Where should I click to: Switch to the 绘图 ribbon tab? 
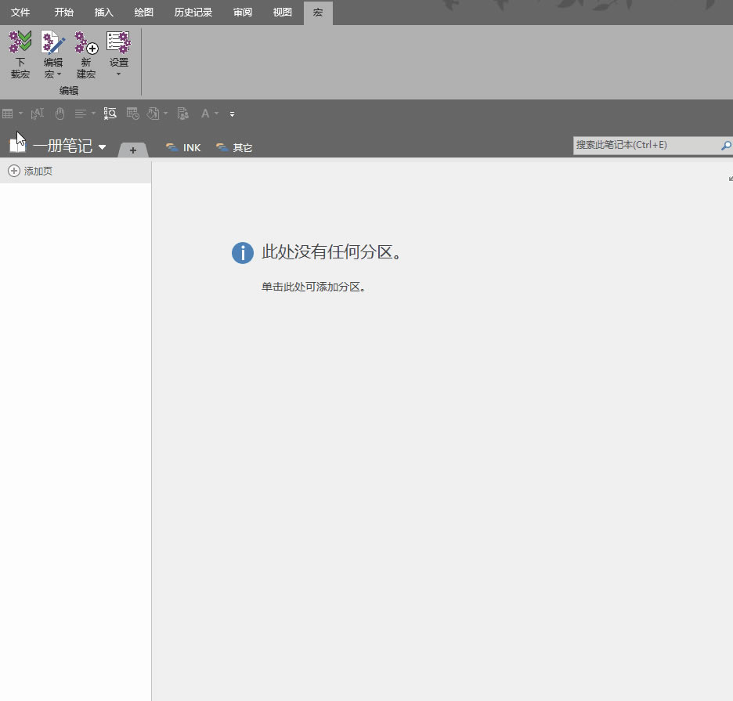(x=143, y=13)
